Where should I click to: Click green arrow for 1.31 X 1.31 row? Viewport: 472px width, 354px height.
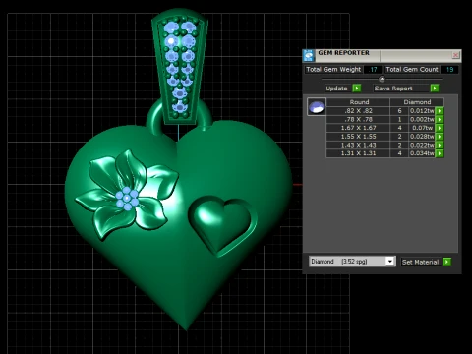pyautogui.click(x=440, y=153)
